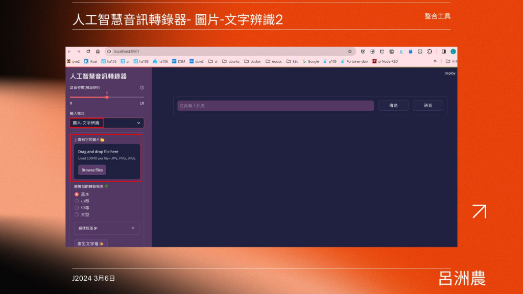Click the voice seconds slider handle
Image resolution: width=523 pixels, height=294 pixels.
(x=107, y=97)
